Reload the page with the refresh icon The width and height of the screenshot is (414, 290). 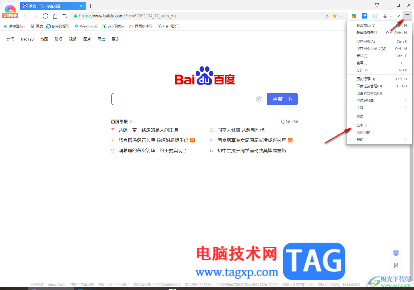pos(45,16)
